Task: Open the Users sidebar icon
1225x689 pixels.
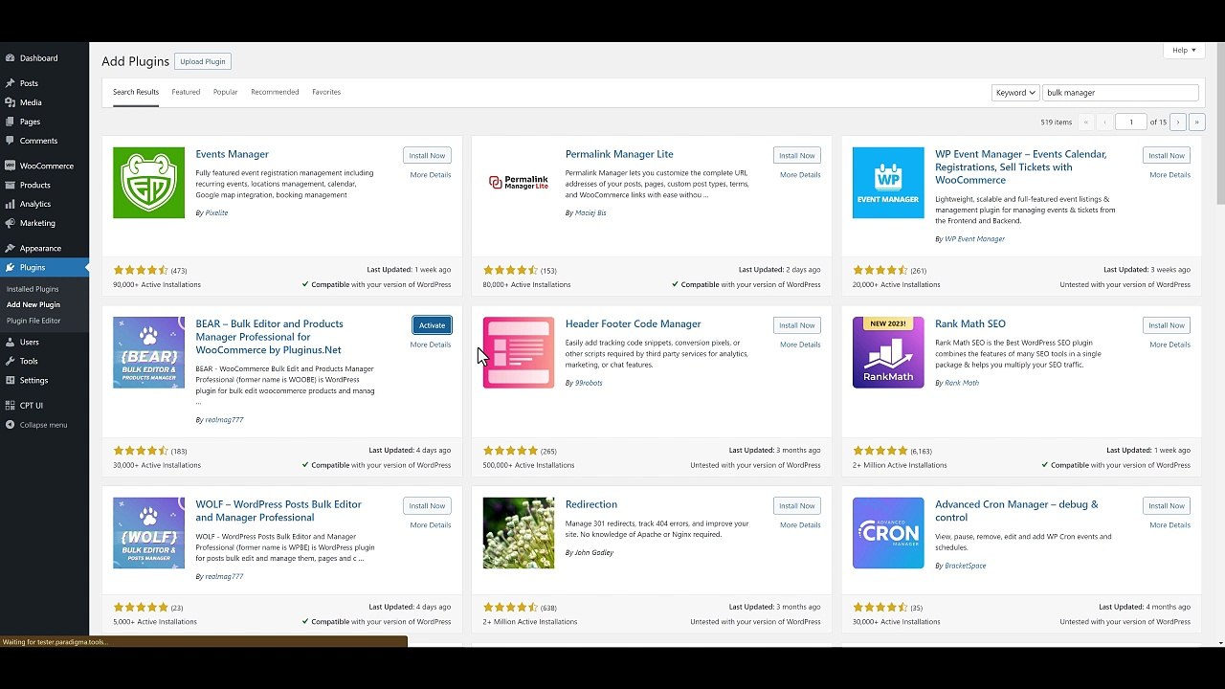Action: [11, 342]
